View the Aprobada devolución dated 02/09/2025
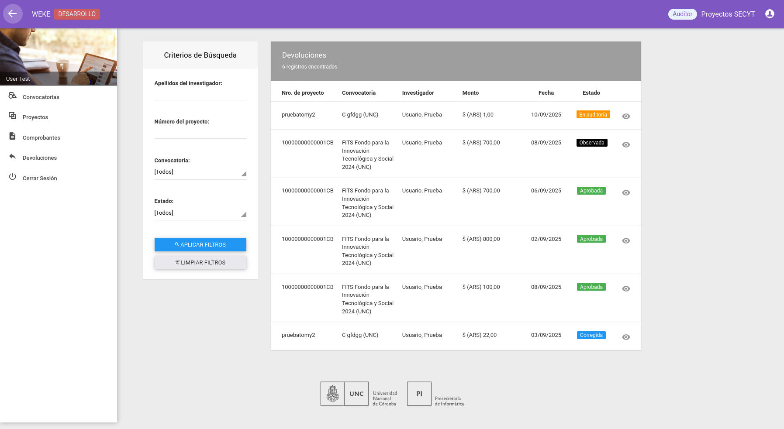Image resolution: width=784 pixels, height=429 pixels. point(626,241)
